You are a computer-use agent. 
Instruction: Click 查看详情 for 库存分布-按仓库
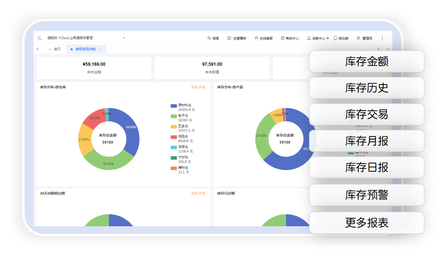[x=198, y=87]
